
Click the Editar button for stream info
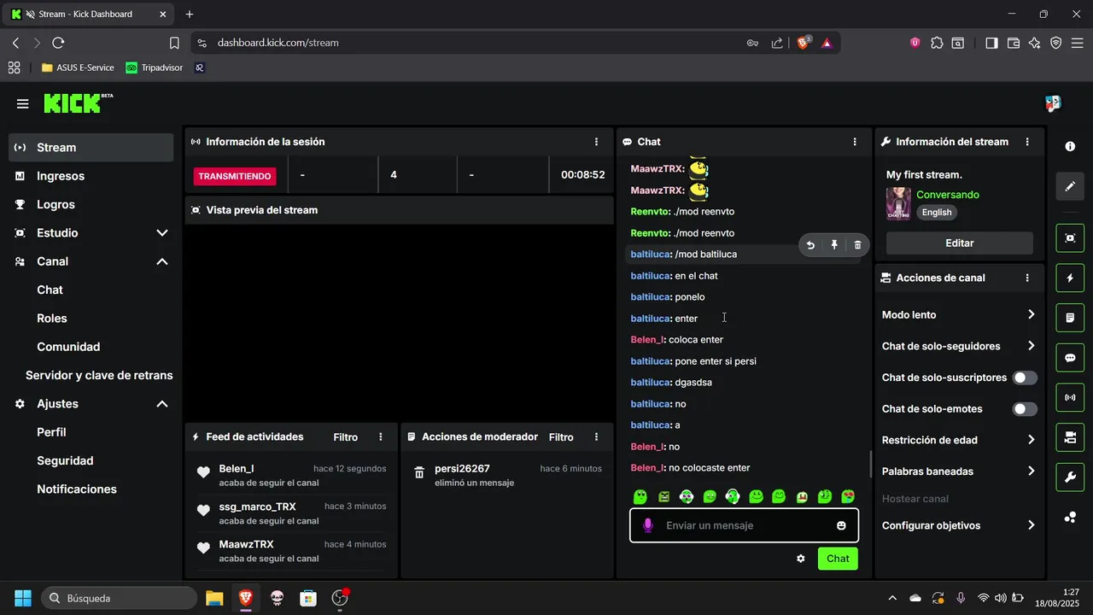959,243
